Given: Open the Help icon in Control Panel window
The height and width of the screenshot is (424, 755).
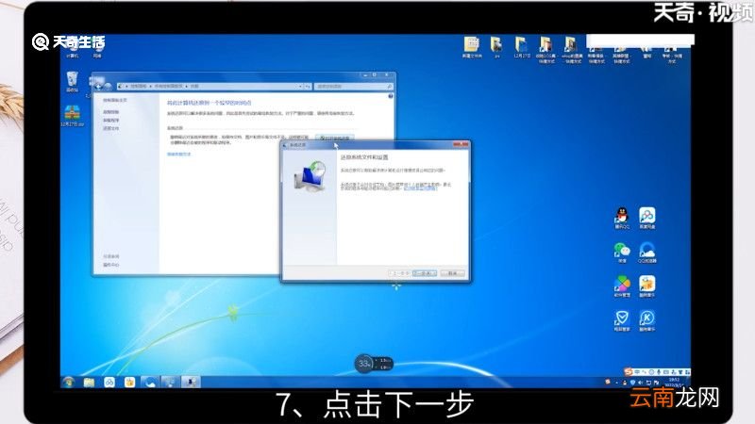Looking at the screenshot, I should pos(391,96).
